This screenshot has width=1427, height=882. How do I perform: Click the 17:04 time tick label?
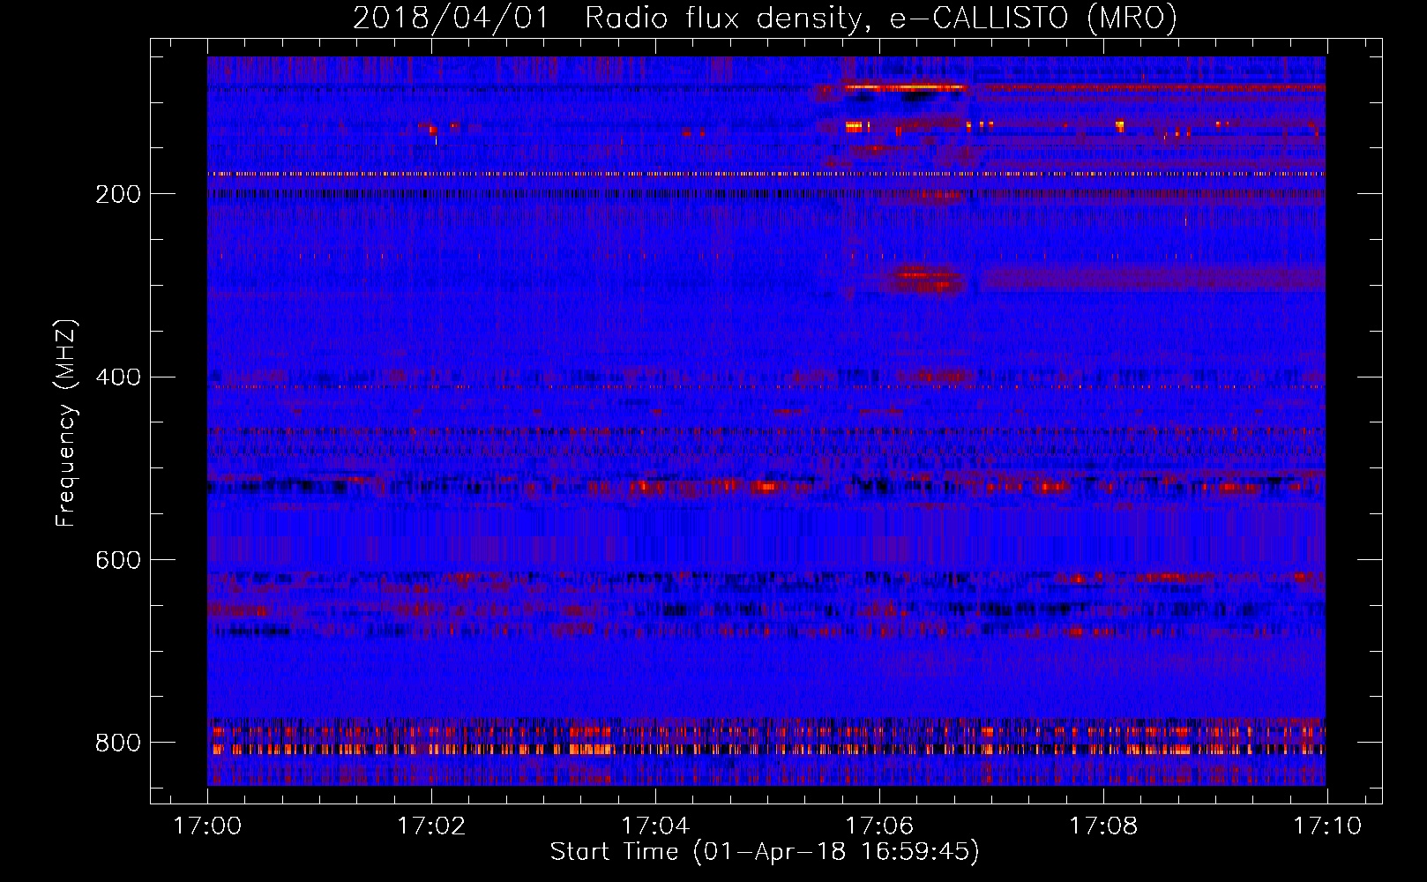click(655, 826)
